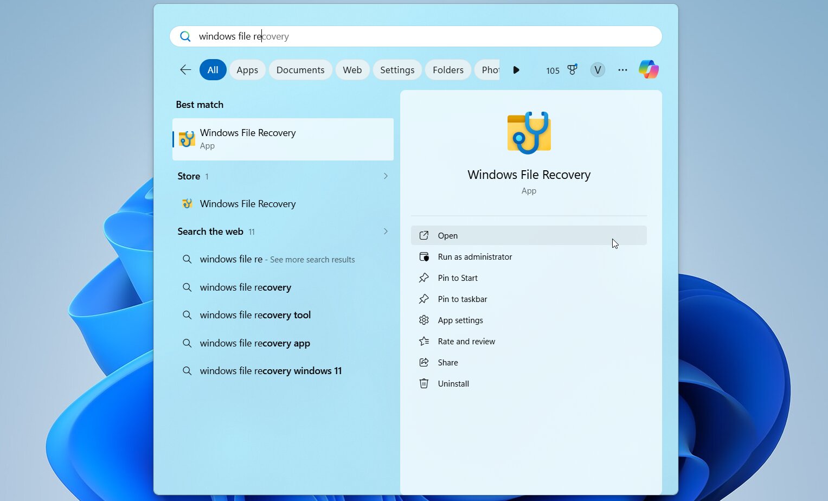Screen dimensions: 828x501
Task: Click the ellipsis options icon
Action: 622,70
